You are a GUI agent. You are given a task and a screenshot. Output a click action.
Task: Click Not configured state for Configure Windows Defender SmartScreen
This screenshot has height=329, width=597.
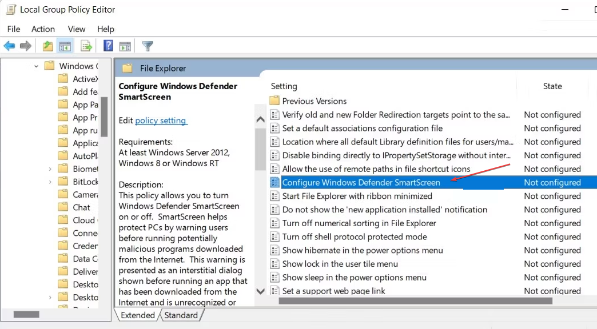tap(552, 183)
